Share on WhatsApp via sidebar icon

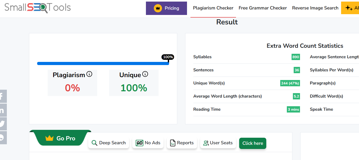click(x=2, y=137)
